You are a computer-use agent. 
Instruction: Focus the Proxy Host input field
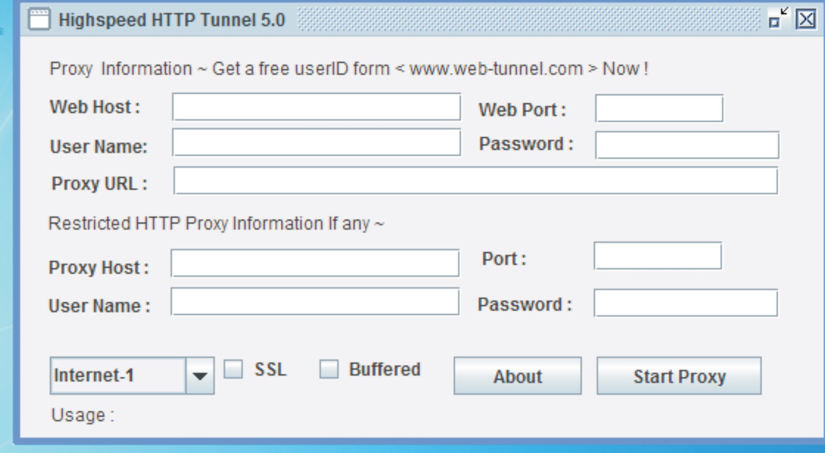pos(315,263)
